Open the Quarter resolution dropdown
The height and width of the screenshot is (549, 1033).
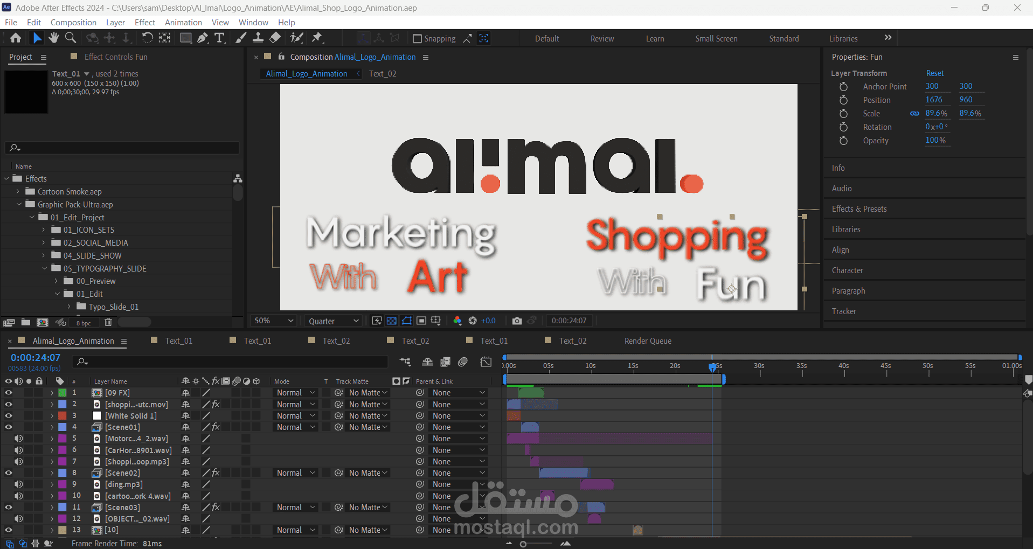click(x=333, y=321)
